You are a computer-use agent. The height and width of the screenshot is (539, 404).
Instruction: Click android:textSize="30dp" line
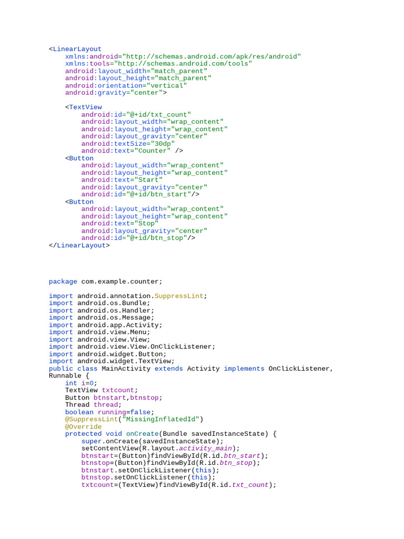[128, 144]
